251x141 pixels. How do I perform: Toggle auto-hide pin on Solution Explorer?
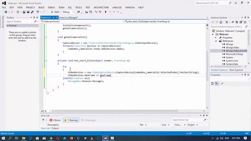[x=245, y=17]
